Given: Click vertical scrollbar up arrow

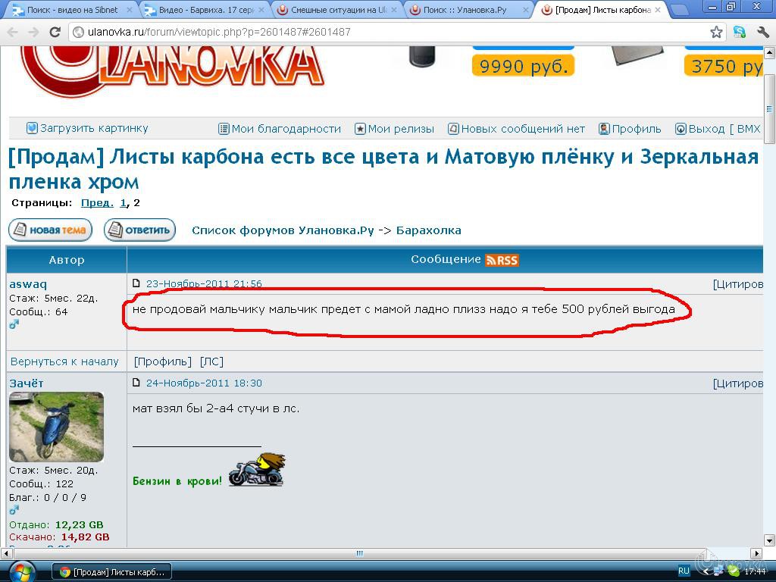Looking at the screenshot, I should click(x=769, y=52).
